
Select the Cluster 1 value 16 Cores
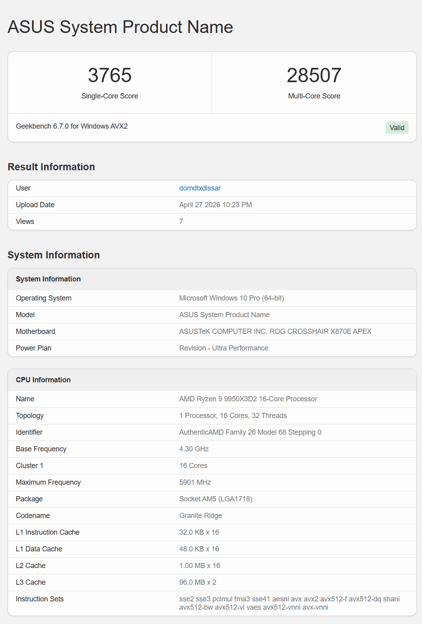193,466
